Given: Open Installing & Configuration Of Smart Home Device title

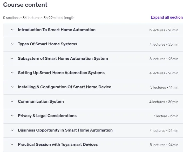Looking at the screenshot, I should 65,87.
